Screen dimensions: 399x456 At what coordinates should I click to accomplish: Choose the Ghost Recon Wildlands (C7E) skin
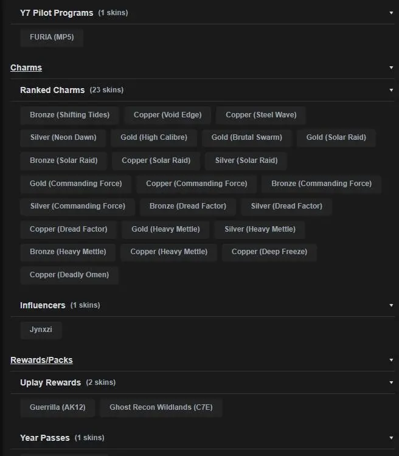coord(161,407)
